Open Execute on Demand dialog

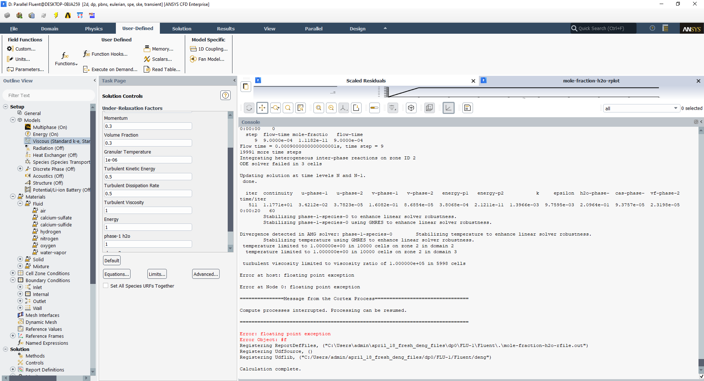[110, 69]
